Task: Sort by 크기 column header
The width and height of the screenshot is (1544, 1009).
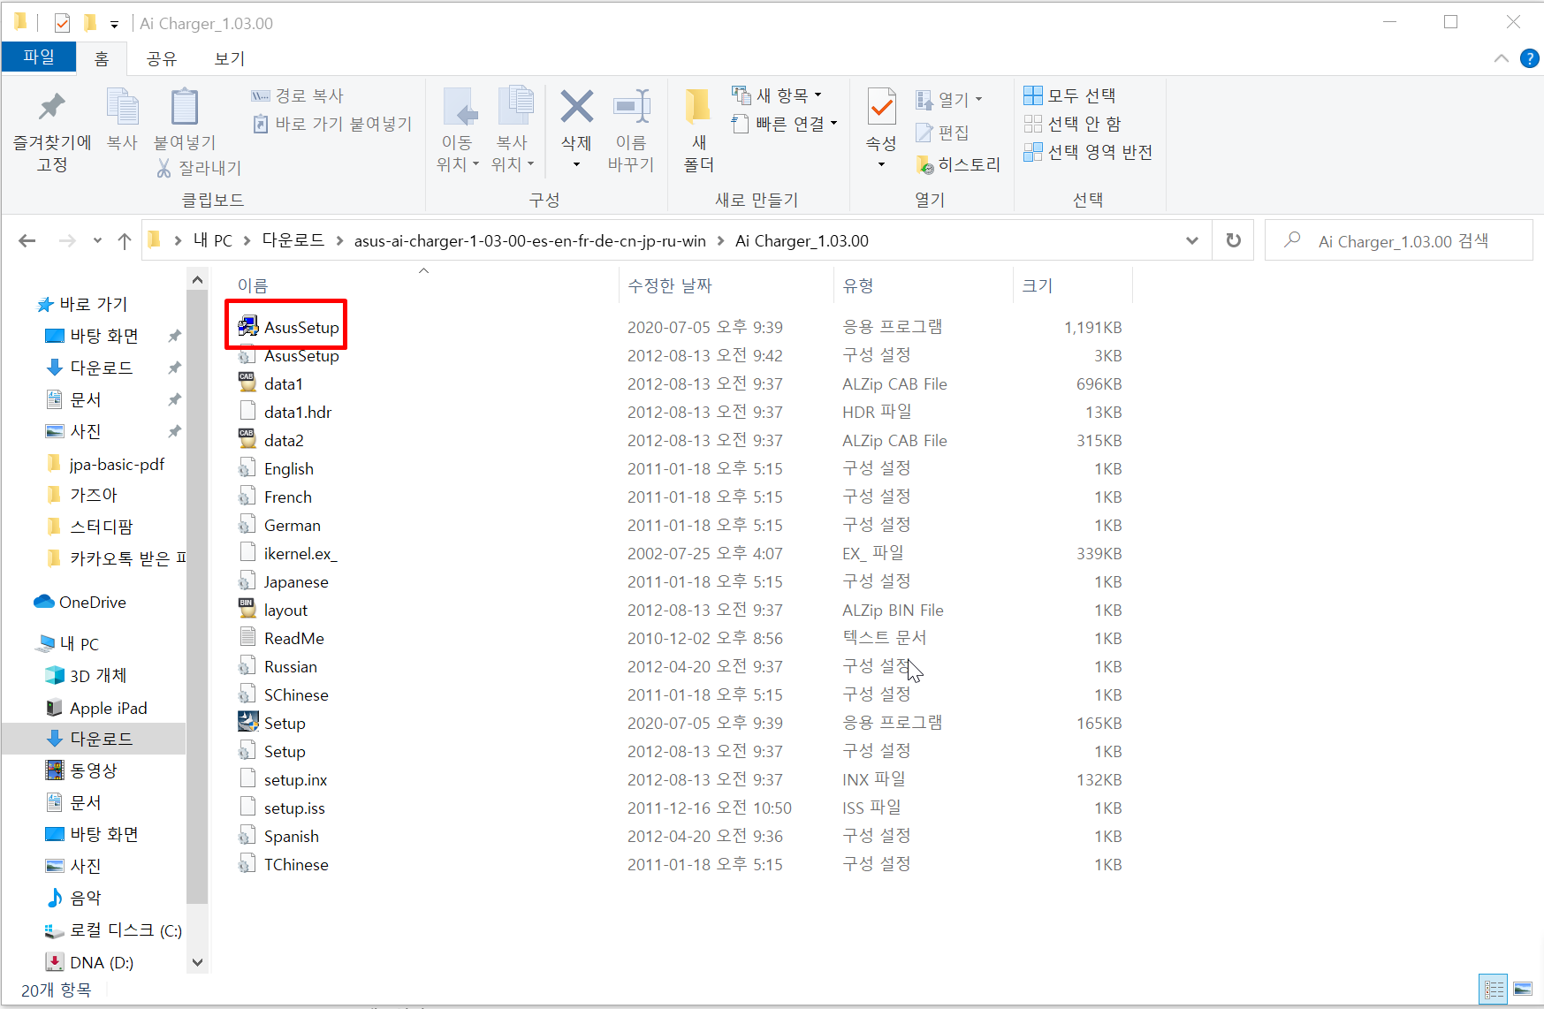Action: [1037, 285]
